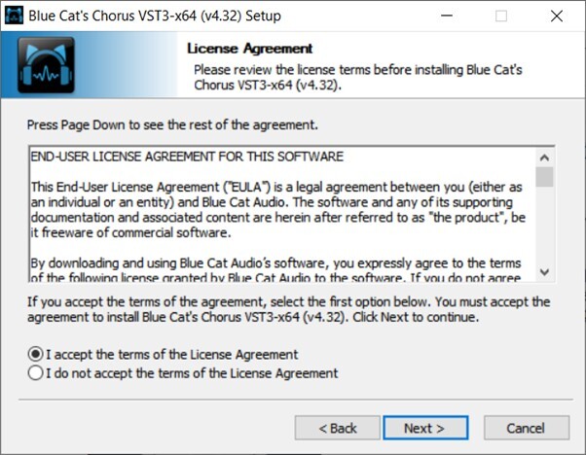This screenshot has width=586, height=455.
Task: Select 'I do not accept the terms' option
Action: pos(37,372)
